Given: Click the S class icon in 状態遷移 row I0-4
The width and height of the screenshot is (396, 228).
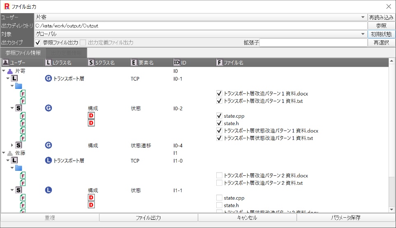Looking at the screenshot, I should (19, 145).
